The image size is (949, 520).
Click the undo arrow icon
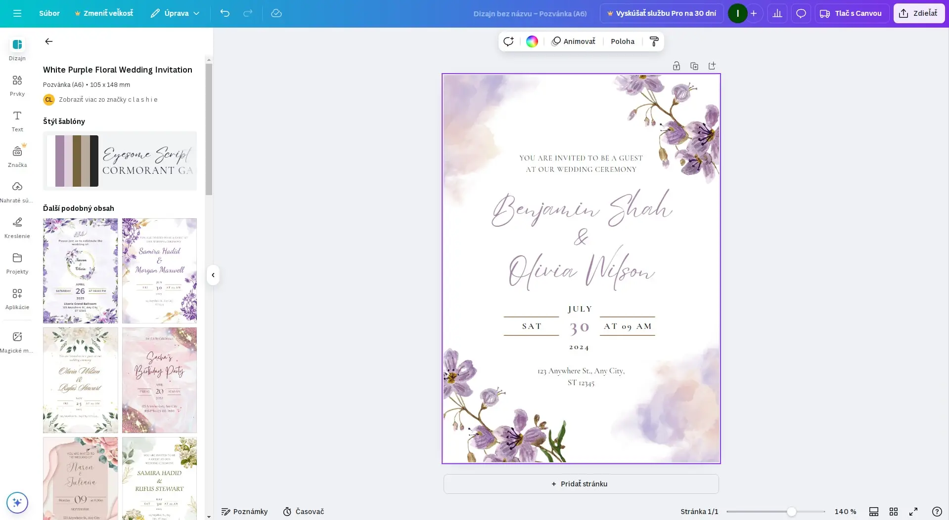coord(225,13)
